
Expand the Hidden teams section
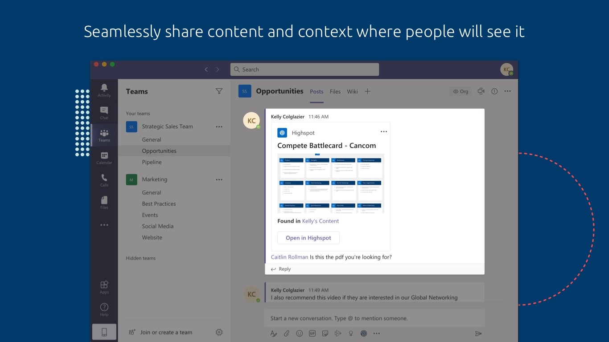(141, 258)
